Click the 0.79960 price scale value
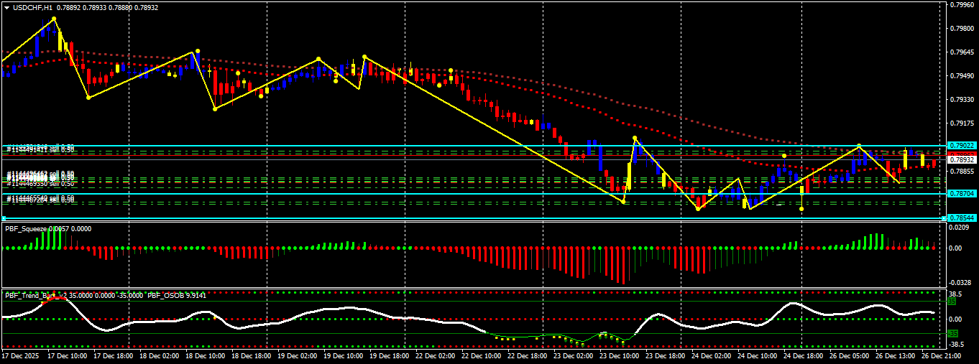 tap(963, 4)
